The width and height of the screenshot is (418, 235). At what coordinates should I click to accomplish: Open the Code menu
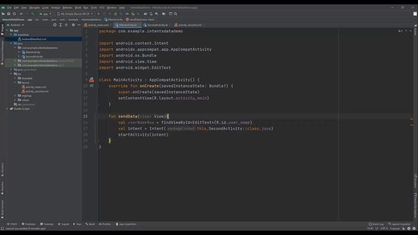coord(45,8)
